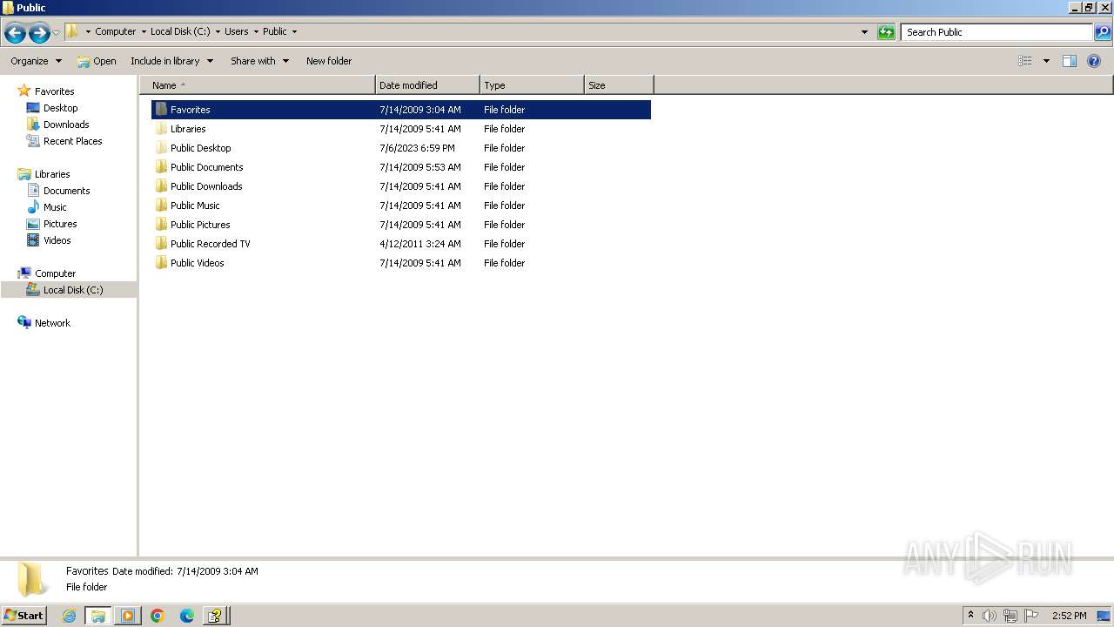Click Windows Explorer taskbar button
Viewport: 1114px width, 627px height.
(x=98, y=616)
